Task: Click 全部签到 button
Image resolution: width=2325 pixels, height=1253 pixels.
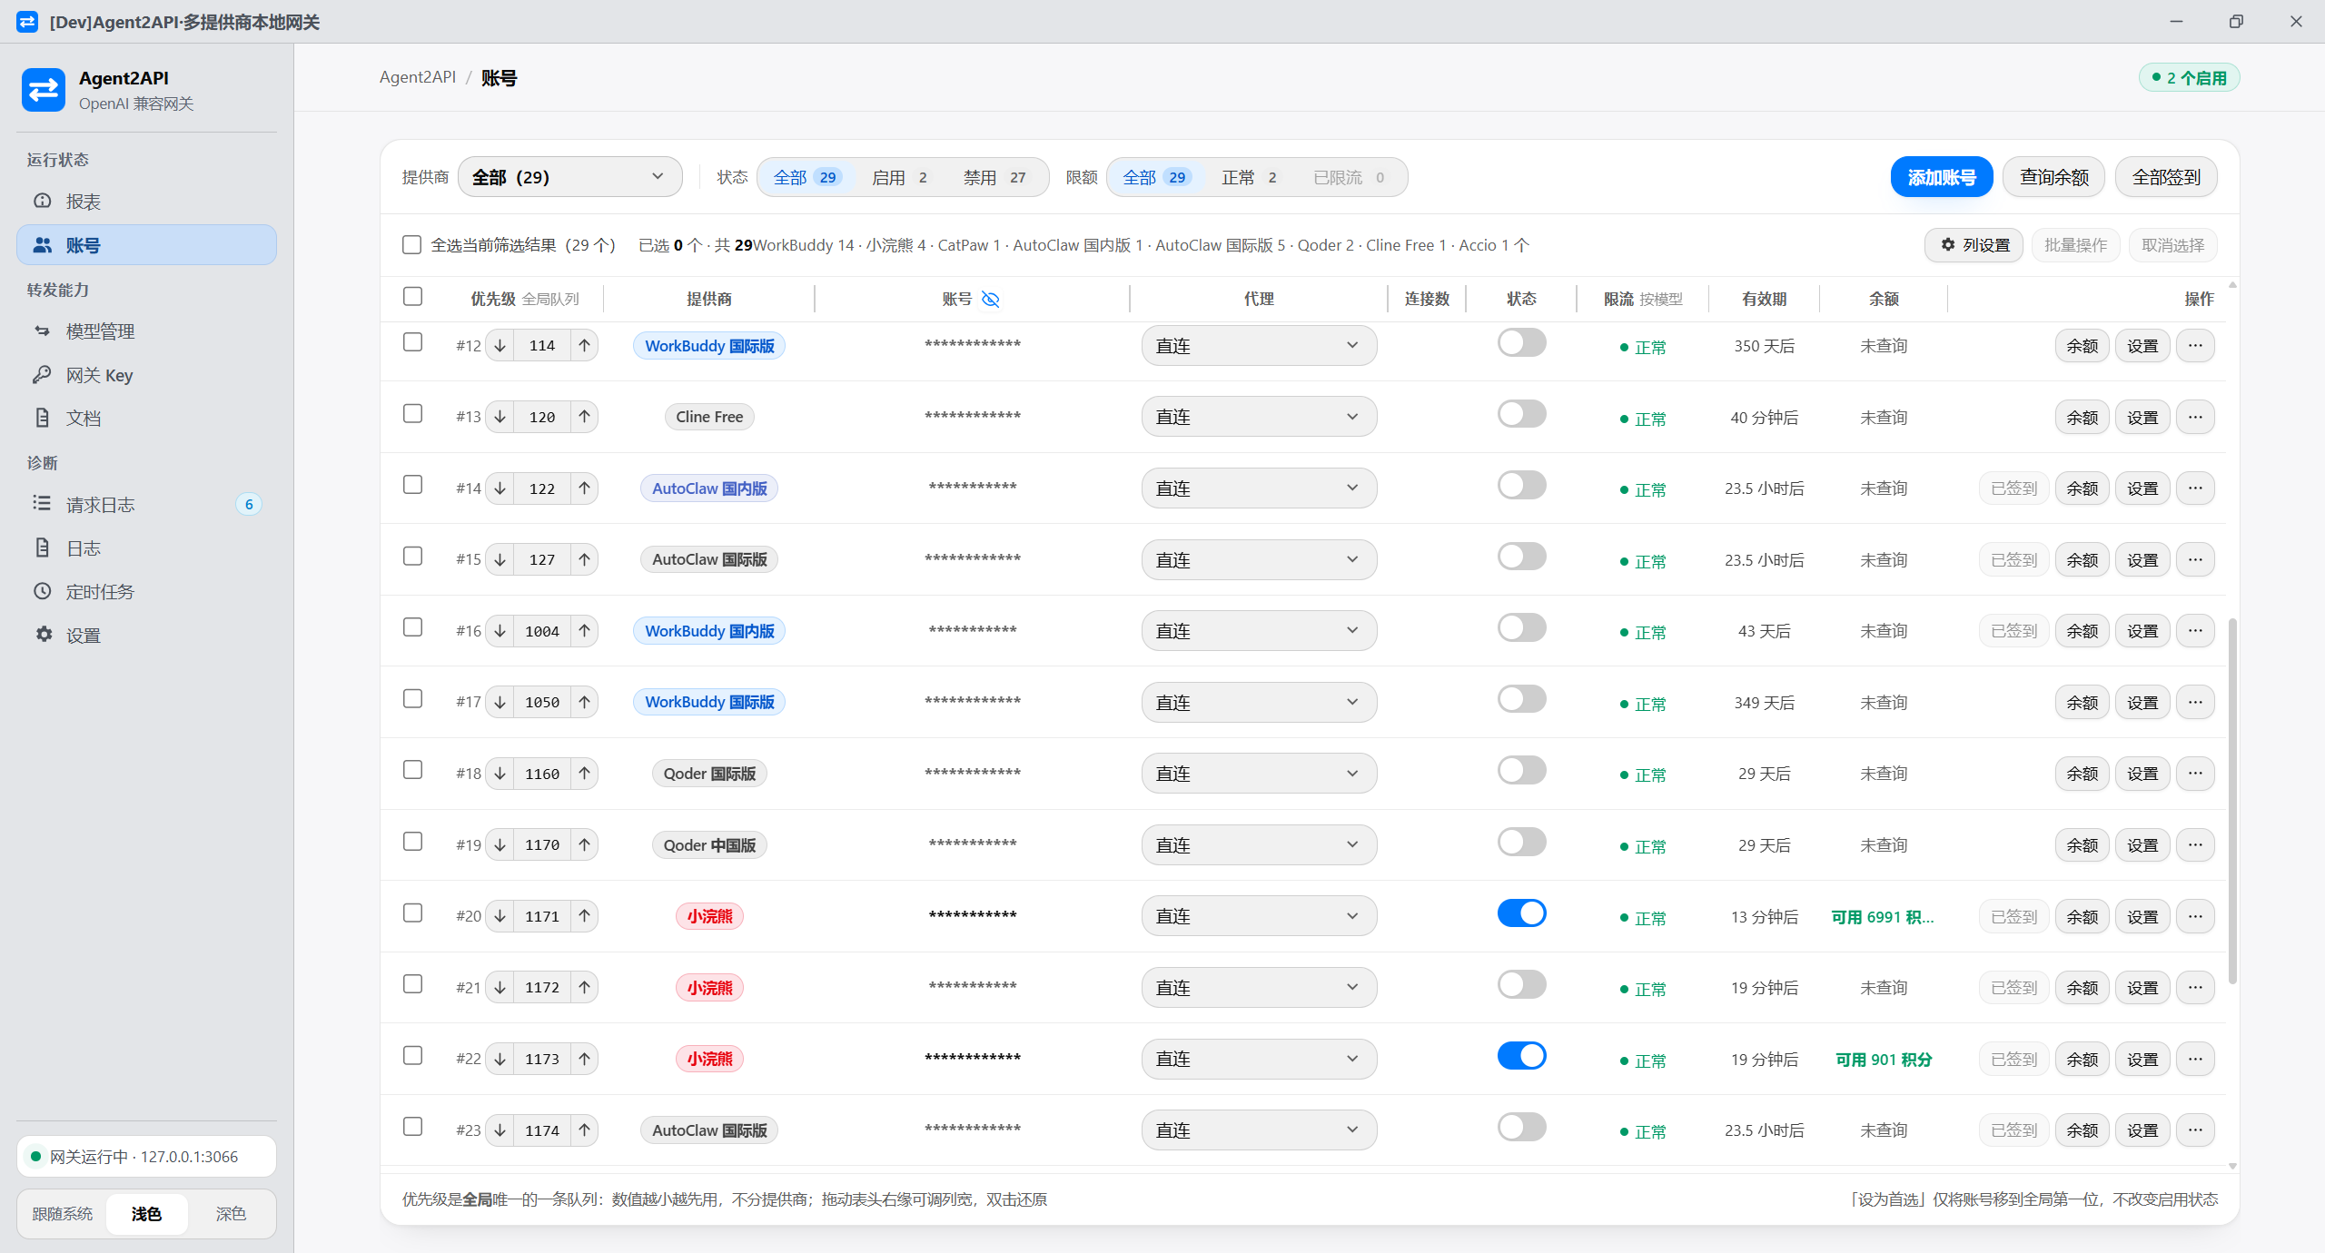Action: click(x=2166, y=177)
